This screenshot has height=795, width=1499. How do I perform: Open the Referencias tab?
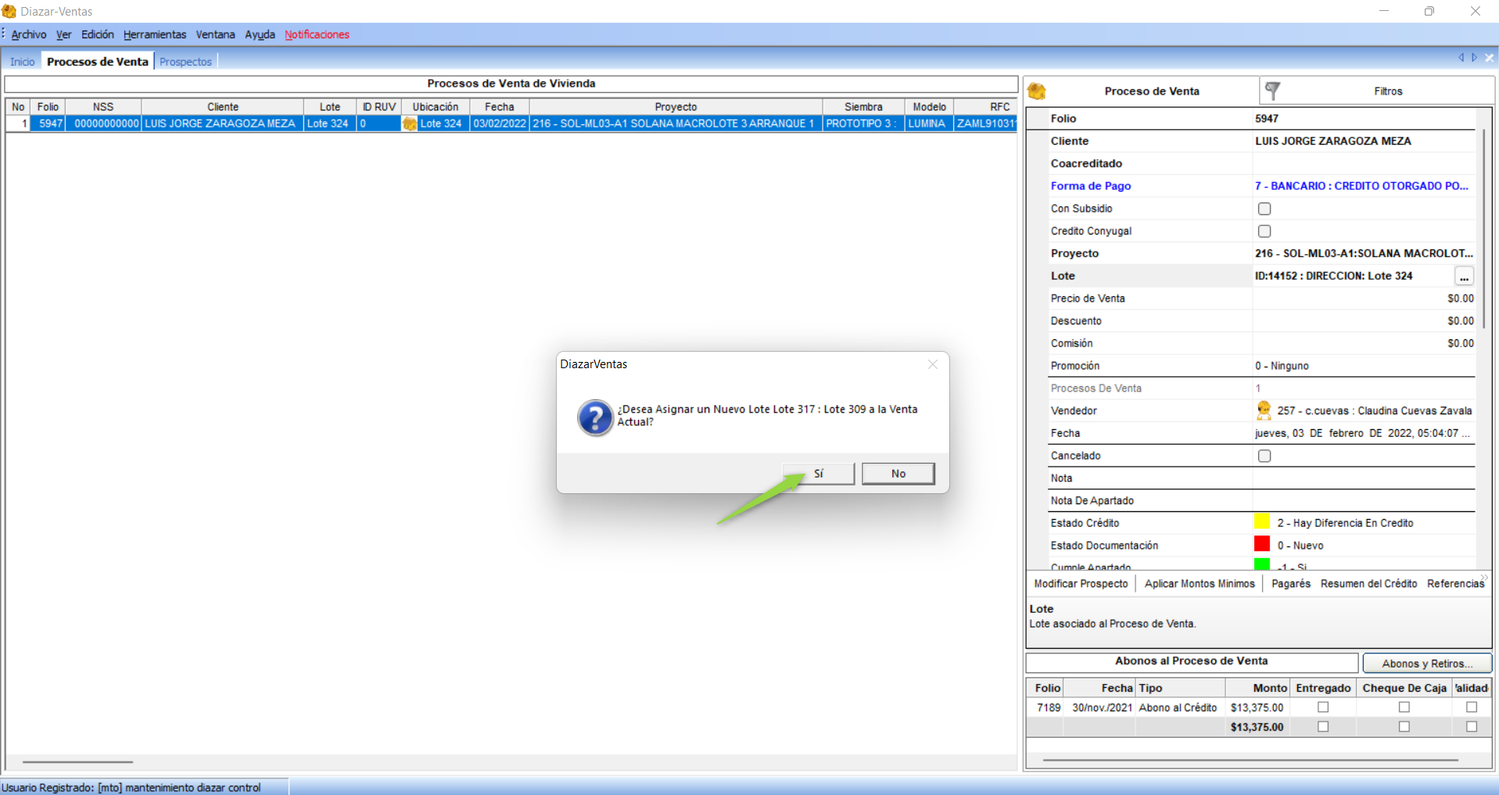[1455, 584]
